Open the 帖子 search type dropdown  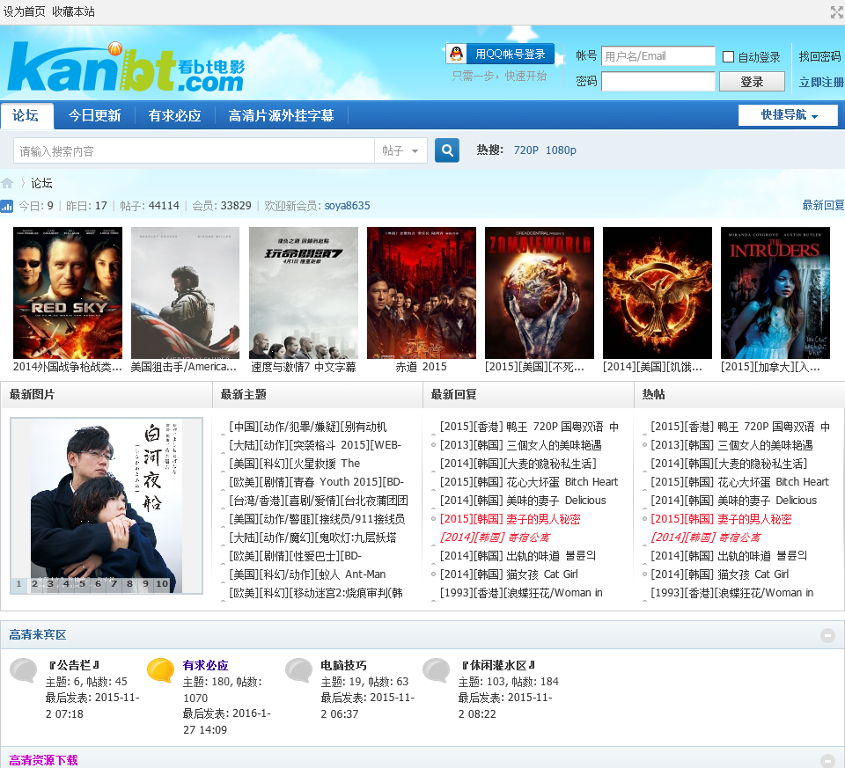pos(400,150)
